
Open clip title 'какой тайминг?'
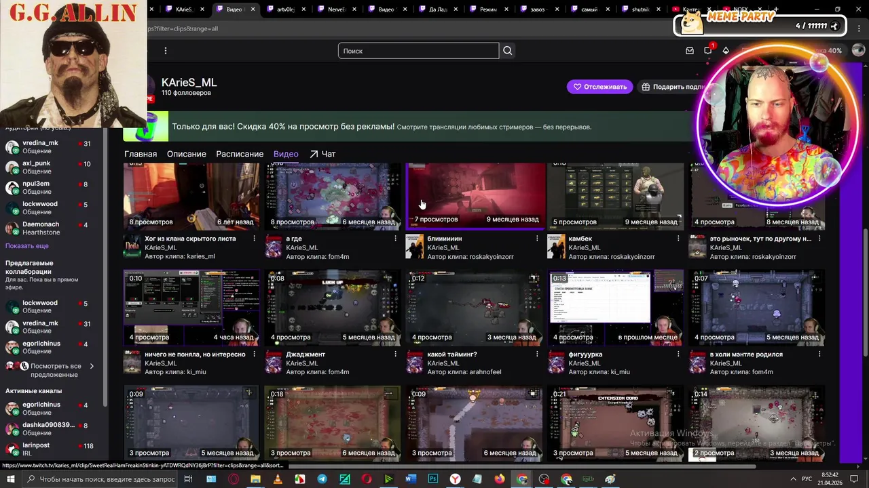pyautogui.click(x=452, y=354)
